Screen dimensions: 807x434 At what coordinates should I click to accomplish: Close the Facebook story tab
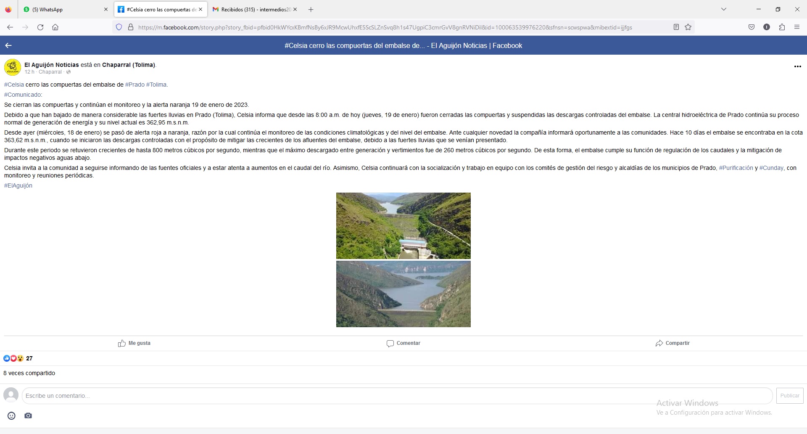(x=200, y=10)
